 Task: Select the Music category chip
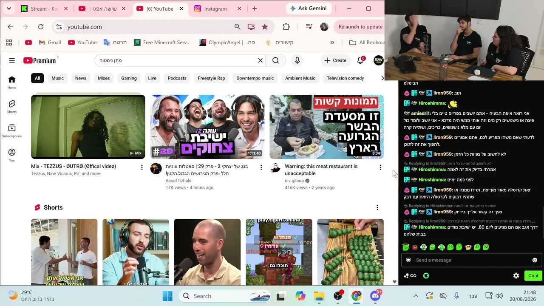pyautogui.click(x=57, y=78)
